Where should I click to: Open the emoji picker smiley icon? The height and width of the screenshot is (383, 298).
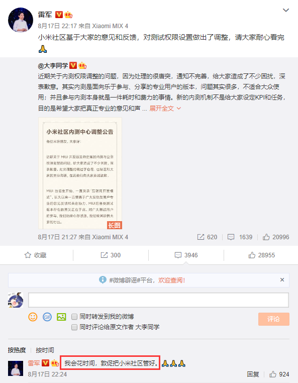[33, 317]
